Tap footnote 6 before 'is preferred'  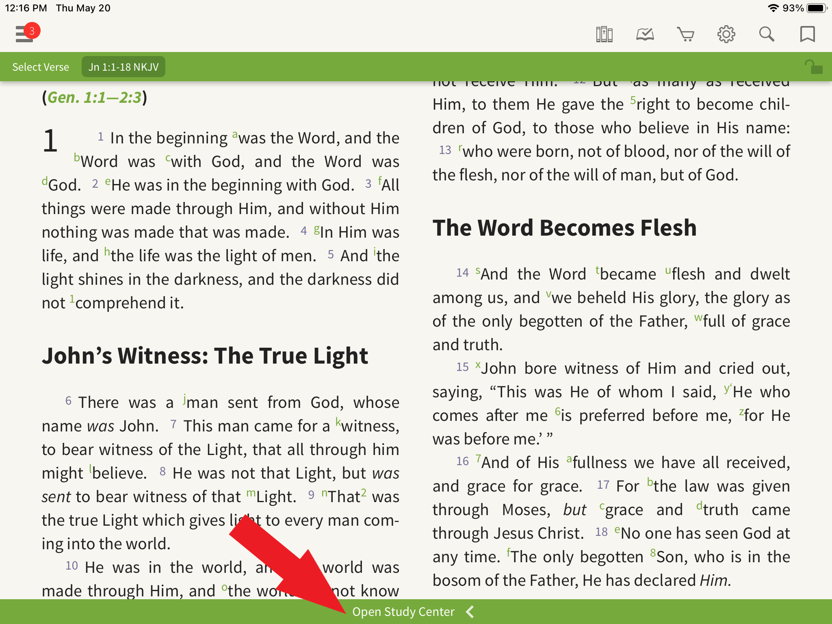pyautogui.click(x=558, y=412)
